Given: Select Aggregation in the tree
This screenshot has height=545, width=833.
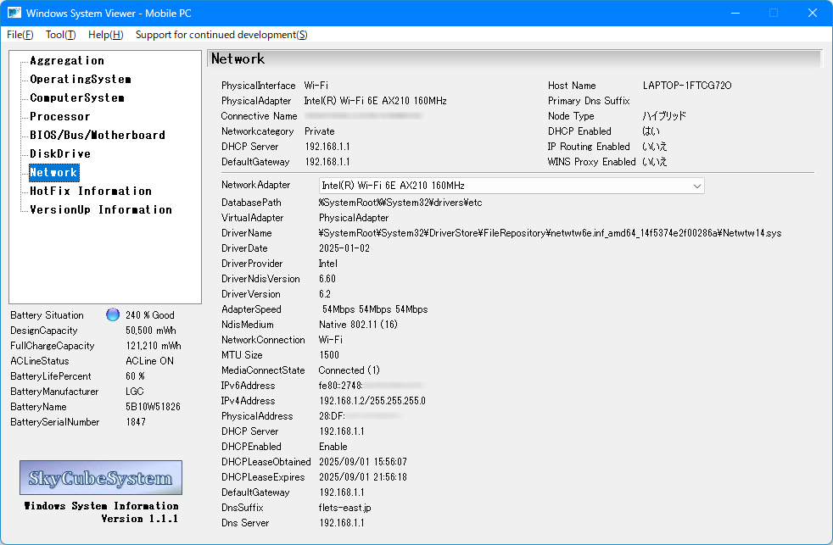Looking at the screenshot, I should tap(67, 61).
